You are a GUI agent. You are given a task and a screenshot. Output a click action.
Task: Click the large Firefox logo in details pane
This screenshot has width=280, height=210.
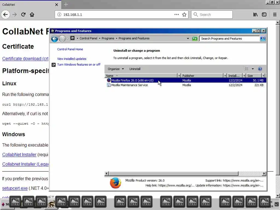[116, 183]
